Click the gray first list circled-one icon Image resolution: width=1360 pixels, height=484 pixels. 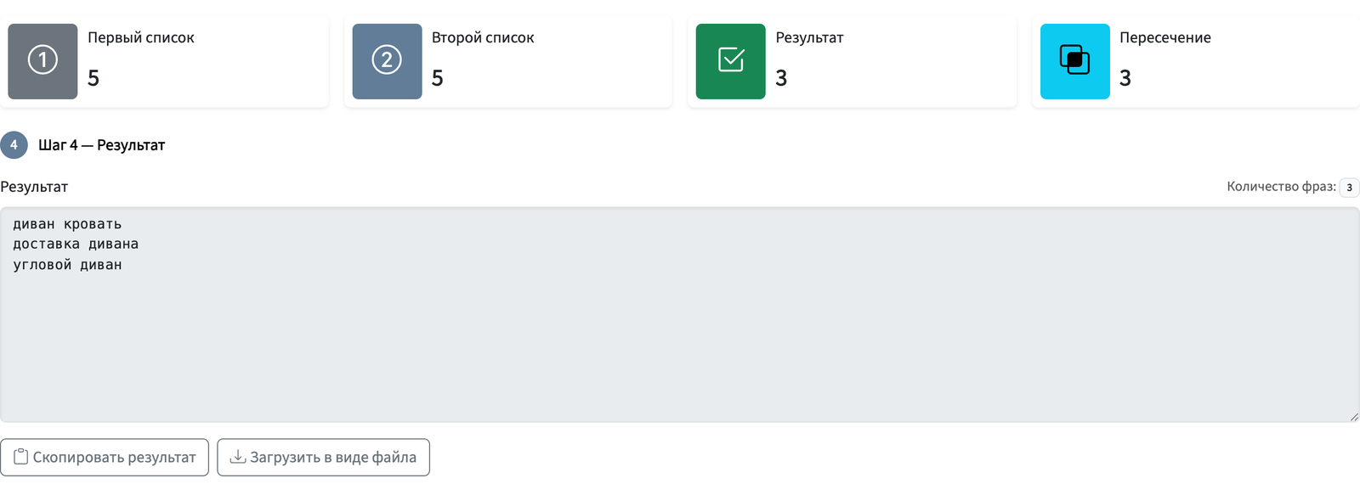tap(42, 60)
